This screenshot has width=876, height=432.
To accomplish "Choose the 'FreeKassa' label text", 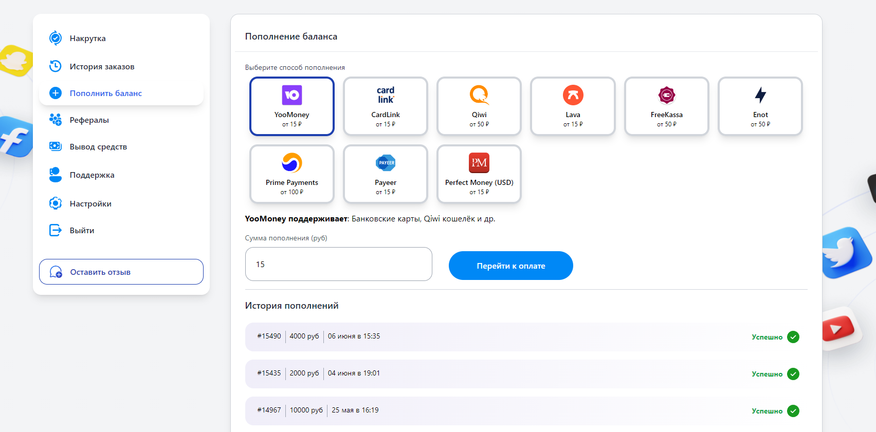I will [667, 115].
